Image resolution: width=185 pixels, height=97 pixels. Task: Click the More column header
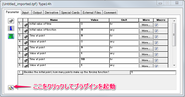146,20
